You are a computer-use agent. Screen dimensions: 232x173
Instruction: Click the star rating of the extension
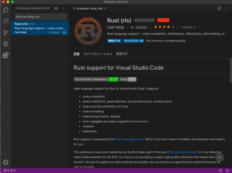[x=164, y=27]
